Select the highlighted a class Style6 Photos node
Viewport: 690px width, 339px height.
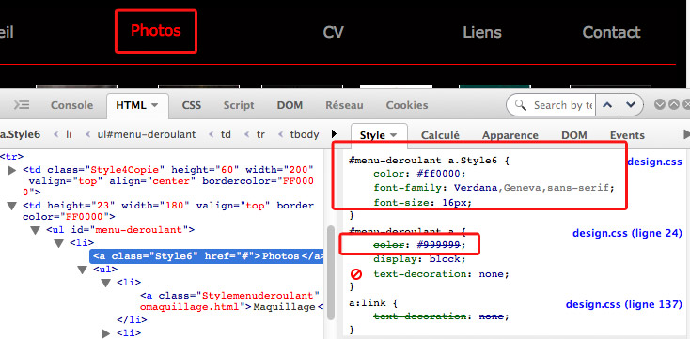[x=207, y=256]
